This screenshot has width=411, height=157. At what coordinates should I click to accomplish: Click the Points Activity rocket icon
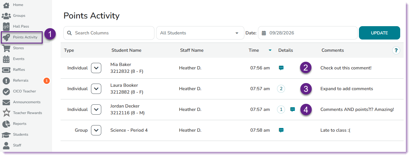tap(6, 37)
